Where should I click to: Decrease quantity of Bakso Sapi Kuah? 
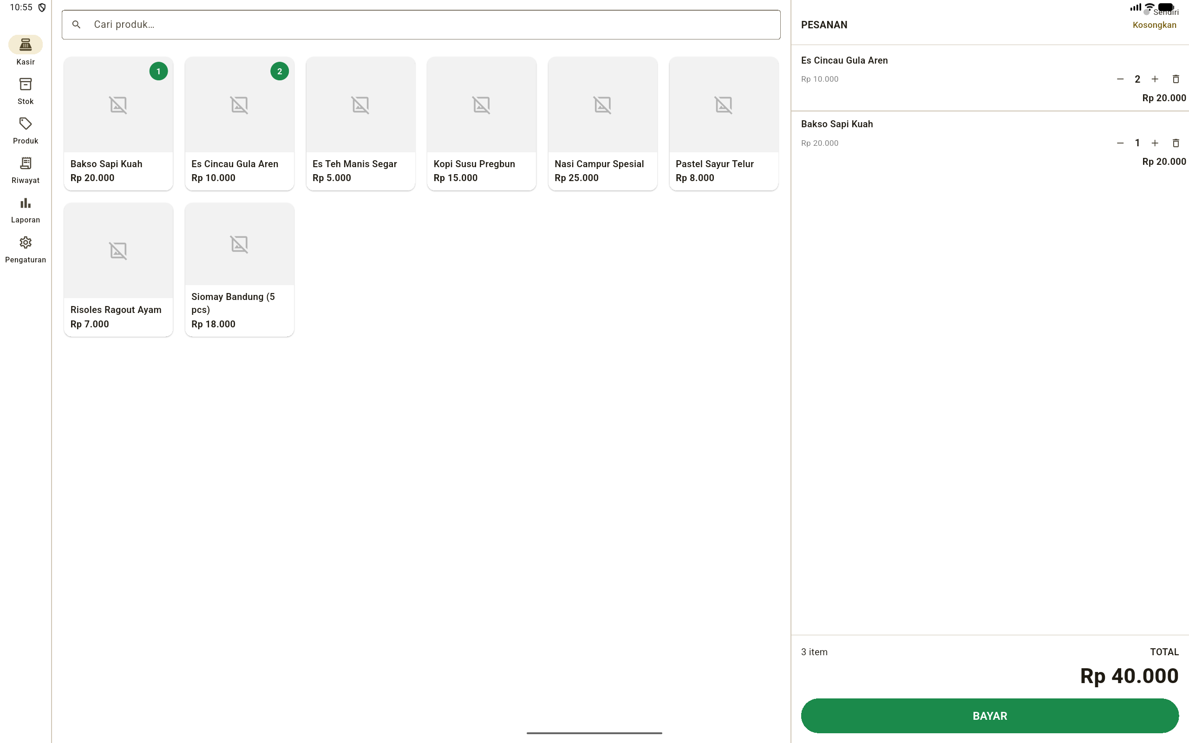1120,143
